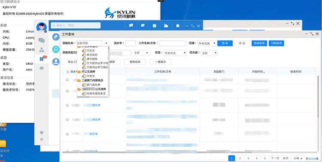Tick the checkbox of the first table row
The width and height of the screenshot is (322, 162).
pyautogui.click(x=67, y=80)
